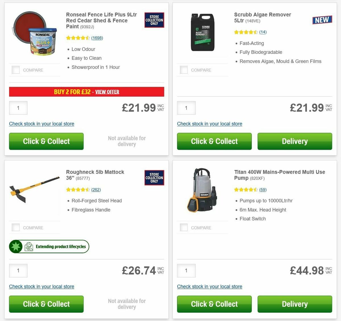Click the STORE COLLECTION ONLY badge on Ronseal paint
This screenshot has width=341, height=321.
click(154, 20)
